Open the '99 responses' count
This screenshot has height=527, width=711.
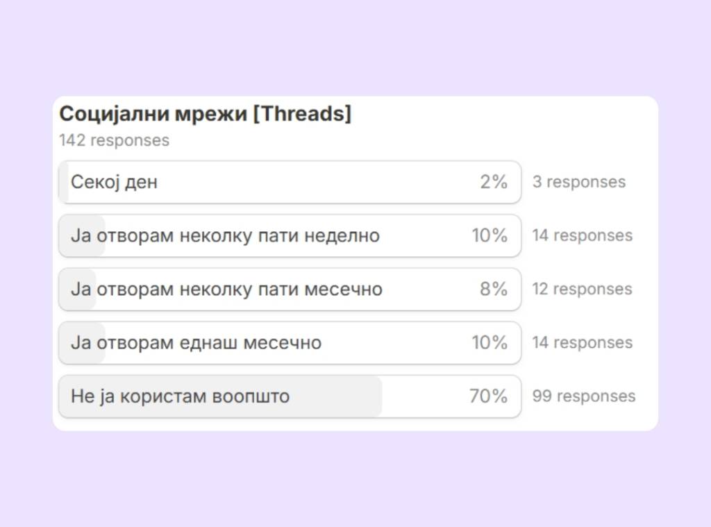tap(583, 396)
